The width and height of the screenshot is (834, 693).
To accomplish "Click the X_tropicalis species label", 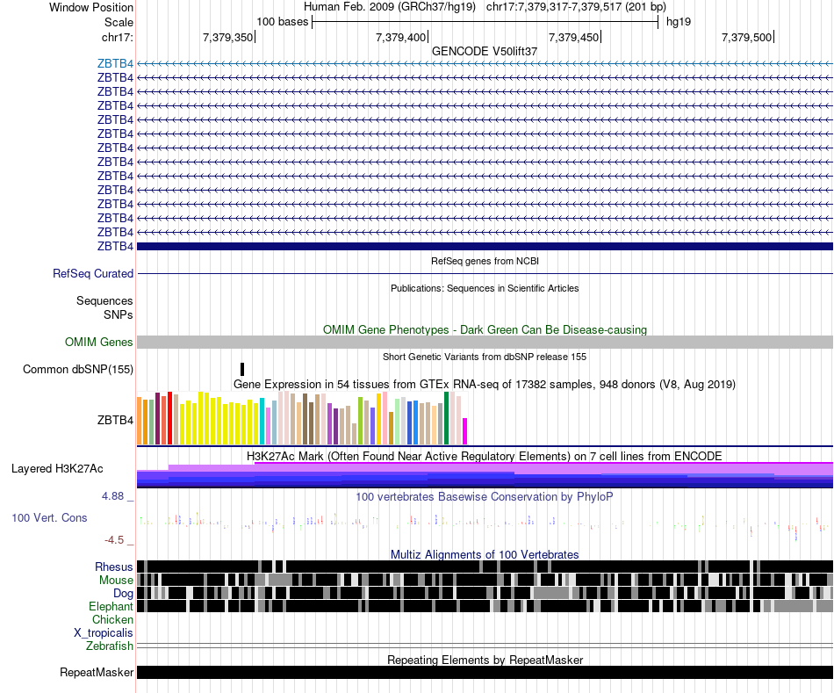I will point(104,633).
